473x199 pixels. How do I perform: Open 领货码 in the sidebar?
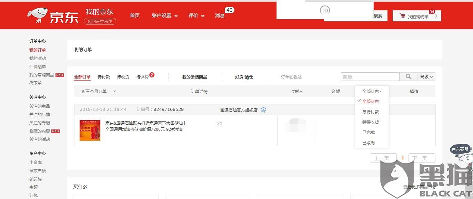[x=36, y=179]
